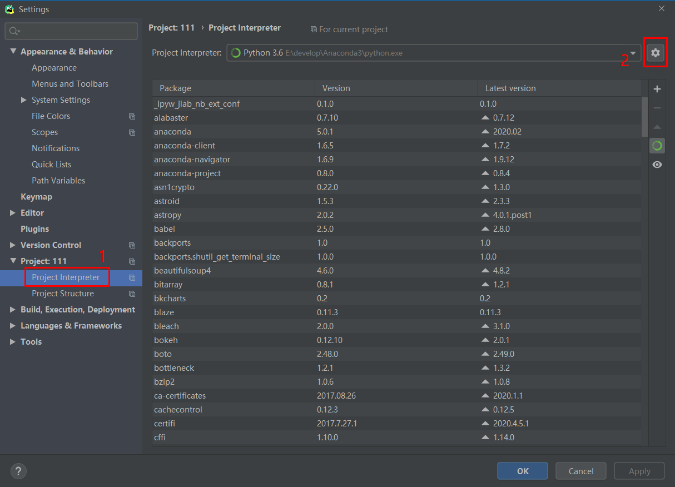Select Project Structure in the tree
Image resolution: width=675 pixels, height=487 pixels.
pyautogui.click(x=63, y=294)
